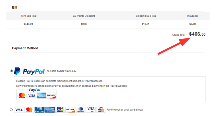Click the Discover icon in card row

click(x=70, y=110)
